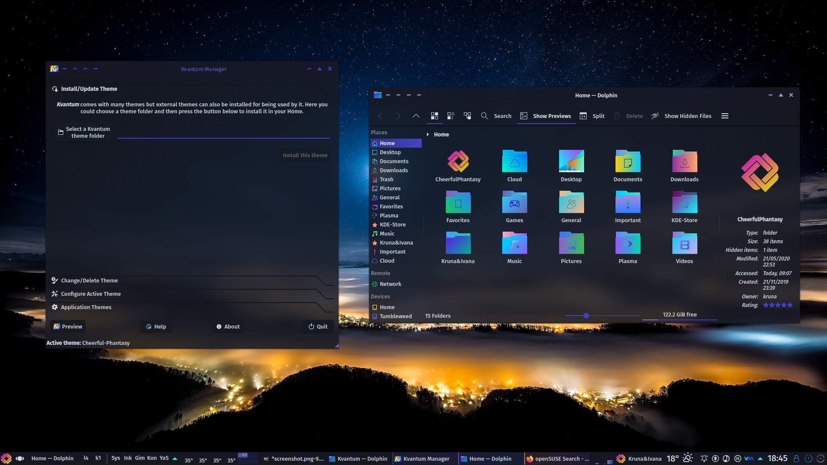Click the Icons view mode button in Dolphin

tap(434, 116)
